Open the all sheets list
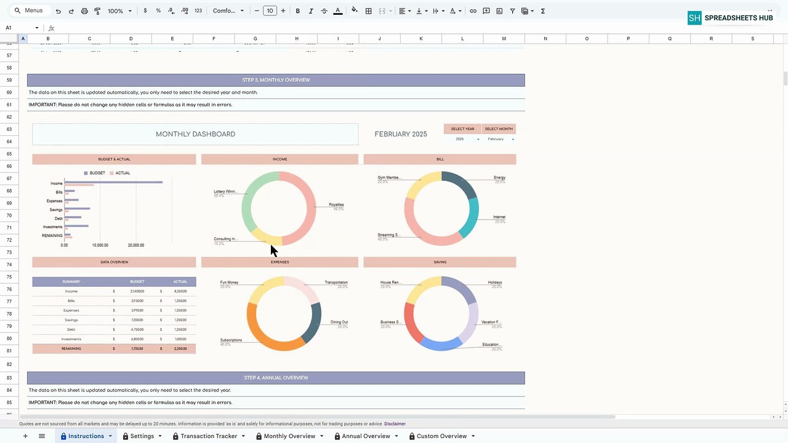The image size is (788, 443). (42, 436)
